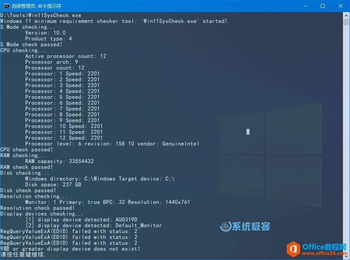Maximize the command prompt window
The width and height of the screenshot is (350, 260).
(x=323, y=6)
